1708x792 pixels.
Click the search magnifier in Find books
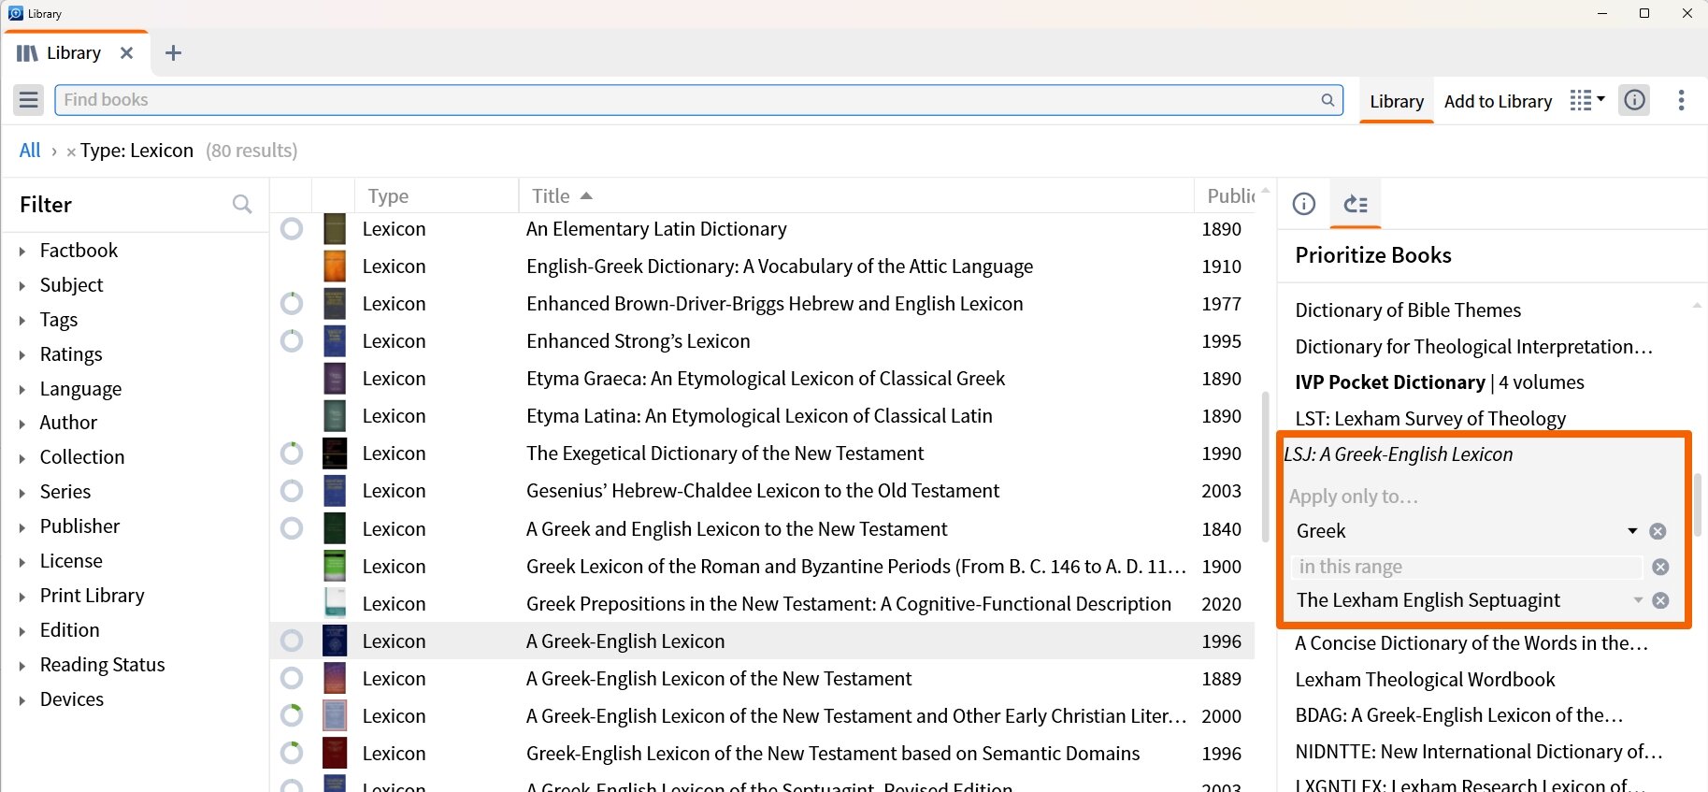point(1328,100)
